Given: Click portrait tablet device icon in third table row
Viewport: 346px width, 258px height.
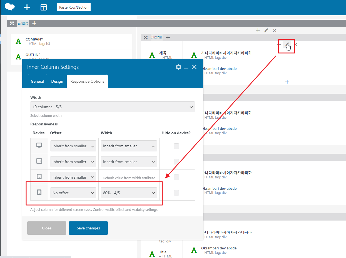Looking at the screenshot, I should point(39,176).
